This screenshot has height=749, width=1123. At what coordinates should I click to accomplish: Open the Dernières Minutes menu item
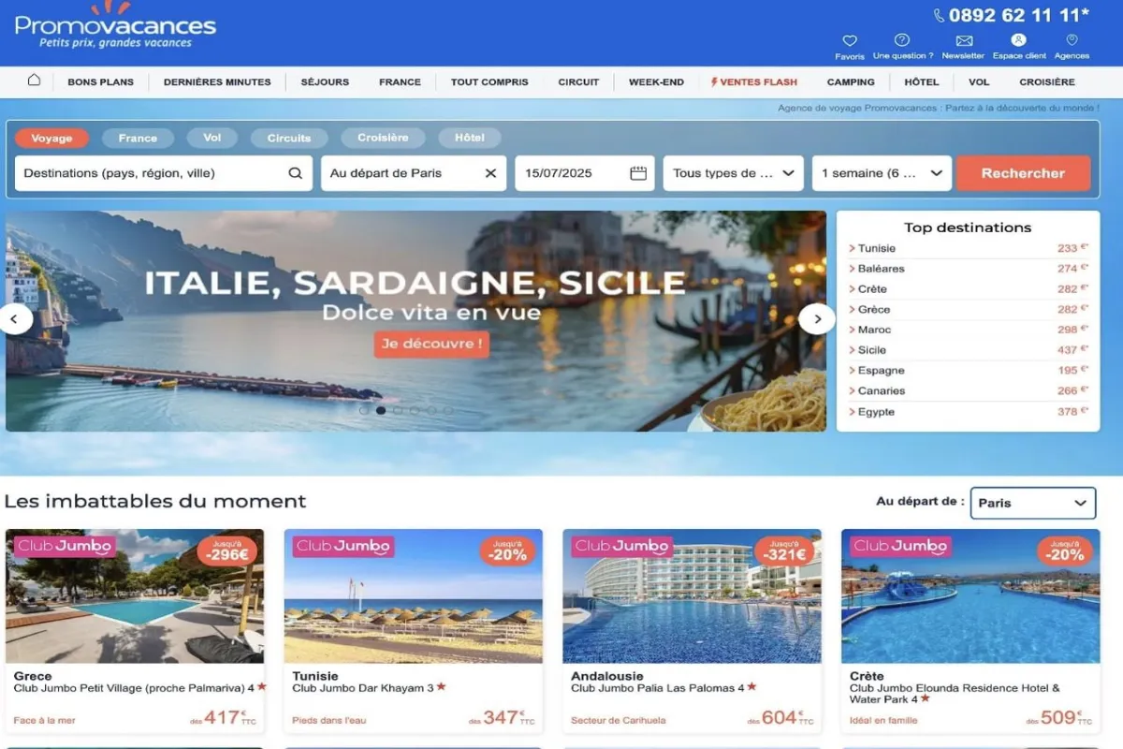point(217,82)
